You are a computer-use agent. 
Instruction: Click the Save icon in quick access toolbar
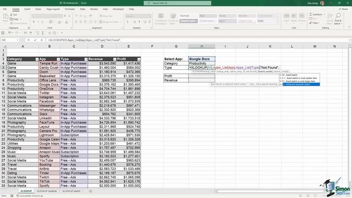point(3,33)
